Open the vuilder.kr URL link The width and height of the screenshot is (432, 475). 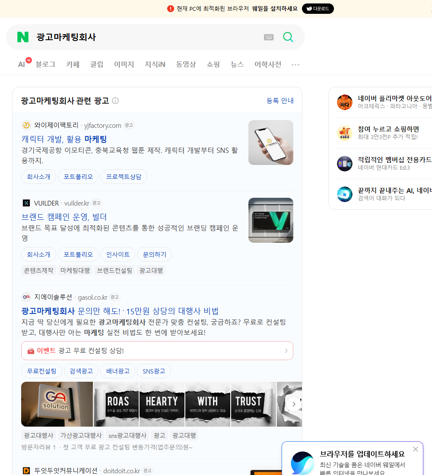pos(77,203)
